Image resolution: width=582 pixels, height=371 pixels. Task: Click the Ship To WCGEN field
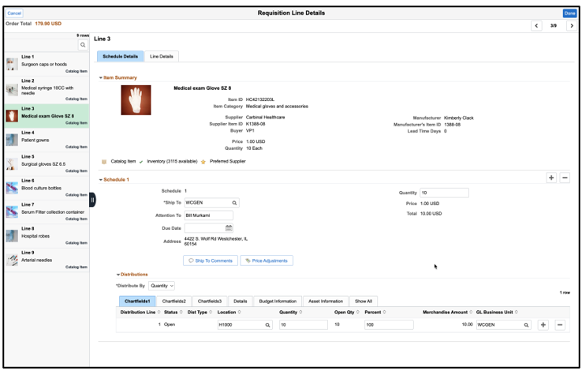[211, 203]
